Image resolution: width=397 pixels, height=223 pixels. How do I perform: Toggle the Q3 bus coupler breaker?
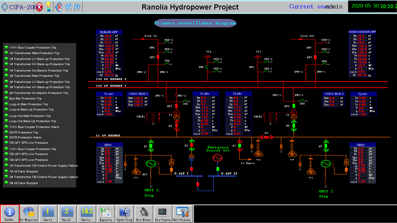pyautogui.click(x=266, y=137)
